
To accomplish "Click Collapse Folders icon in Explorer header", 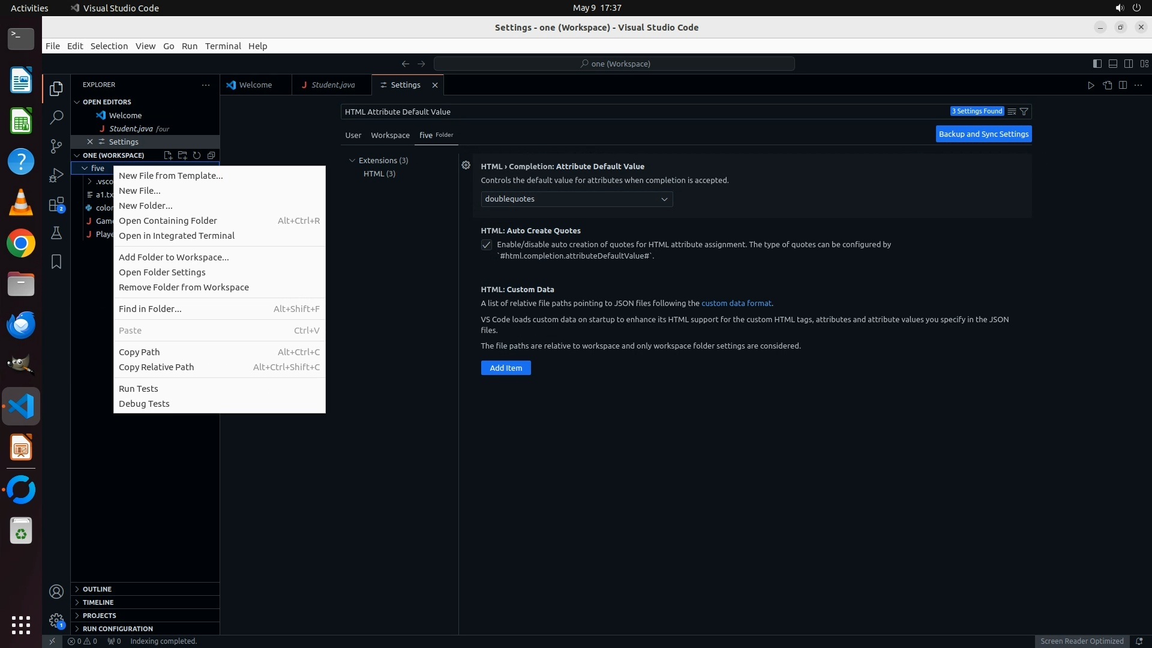I will click(211, 155).
